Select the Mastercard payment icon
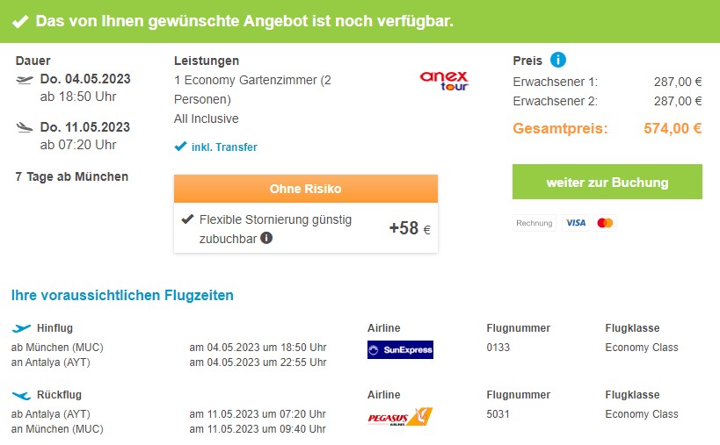 coord(605,223)
